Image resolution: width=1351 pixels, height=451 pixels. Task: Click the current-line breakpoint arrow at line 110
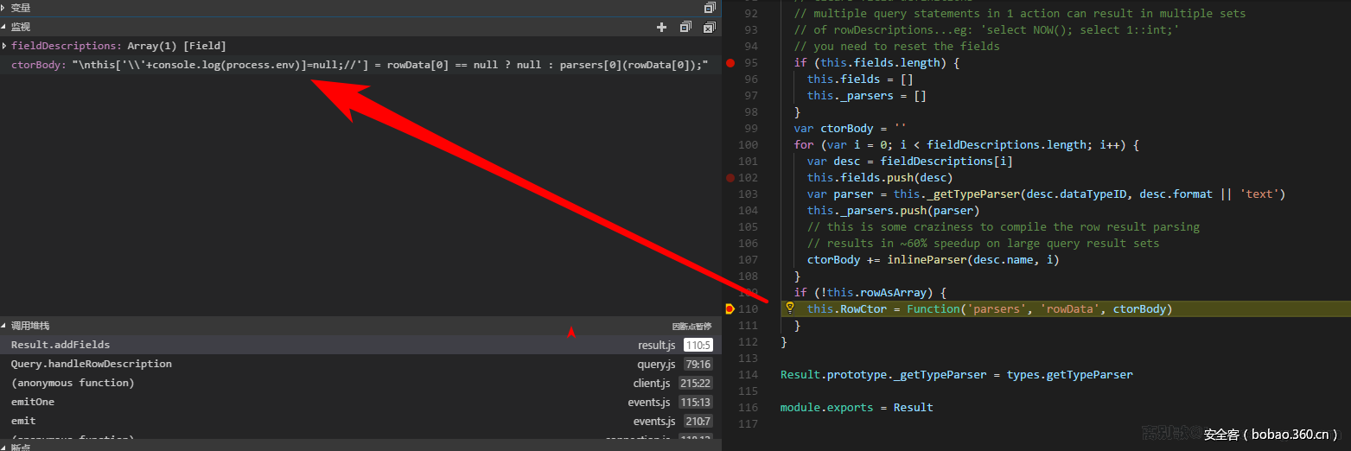(730, 308)
